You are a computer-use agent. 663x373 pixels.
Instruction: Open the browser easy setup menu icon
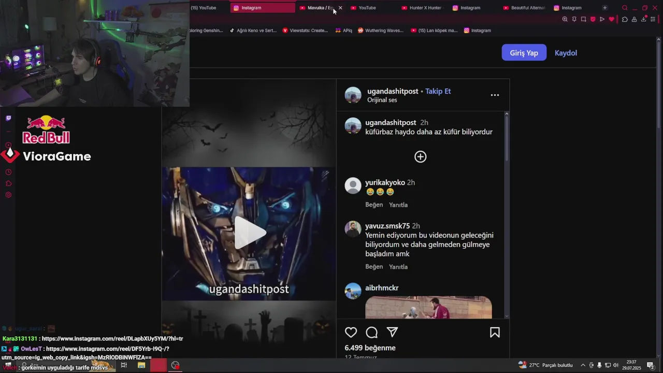(654, 19)
